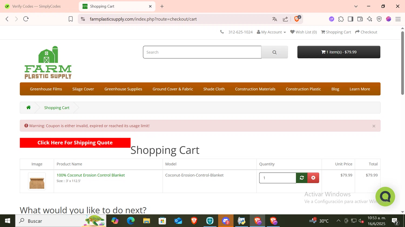The width and height of the screenshot is (405, 227).
Task: Click the translate page icon
Action: (x=275, y=19)
